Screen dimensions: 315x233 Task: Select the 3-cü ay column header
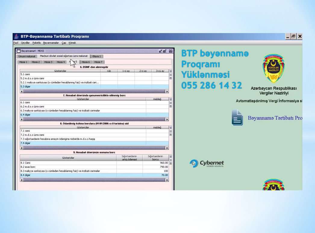pyautogui.click(x=160, y=71)
